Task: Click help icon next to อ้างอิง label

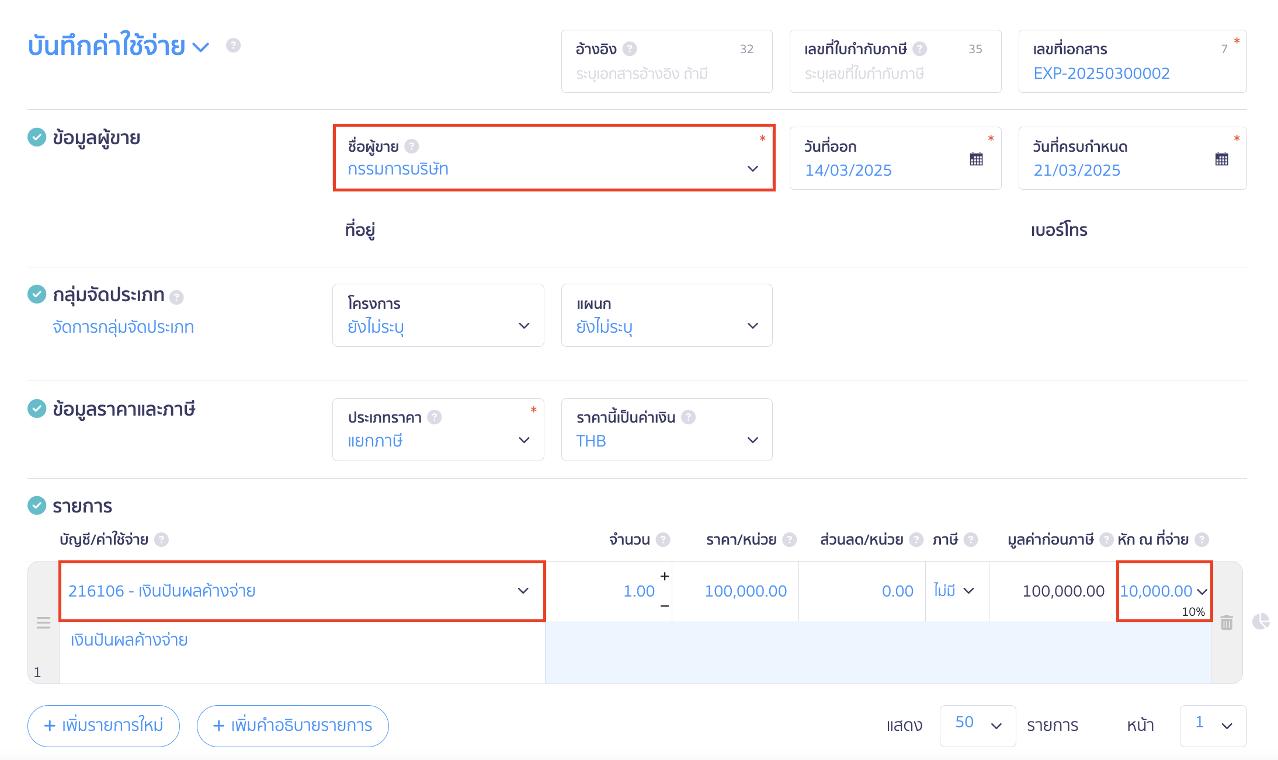Action: coord(630,49)
